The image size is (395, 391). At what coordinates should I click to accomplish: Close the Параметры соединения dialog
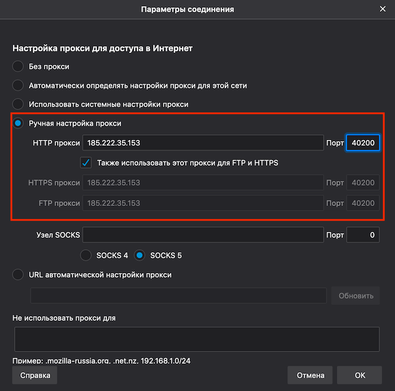[383, 9]
